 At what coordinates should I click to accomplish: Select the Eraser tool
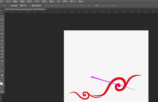coord(2,47)
